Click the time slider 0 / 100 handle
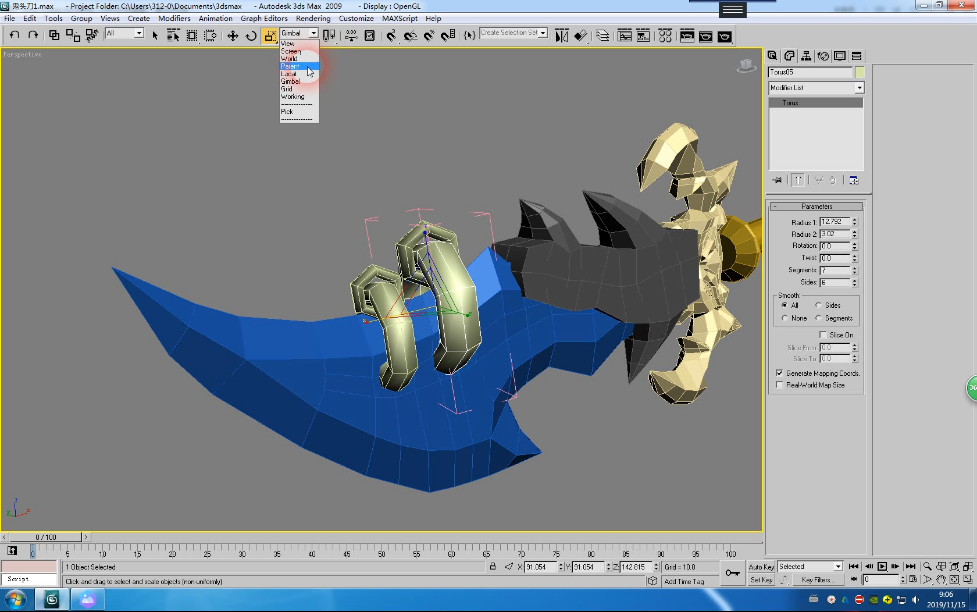The width and height of the screenshot is (977, 612). coord(45,538)
